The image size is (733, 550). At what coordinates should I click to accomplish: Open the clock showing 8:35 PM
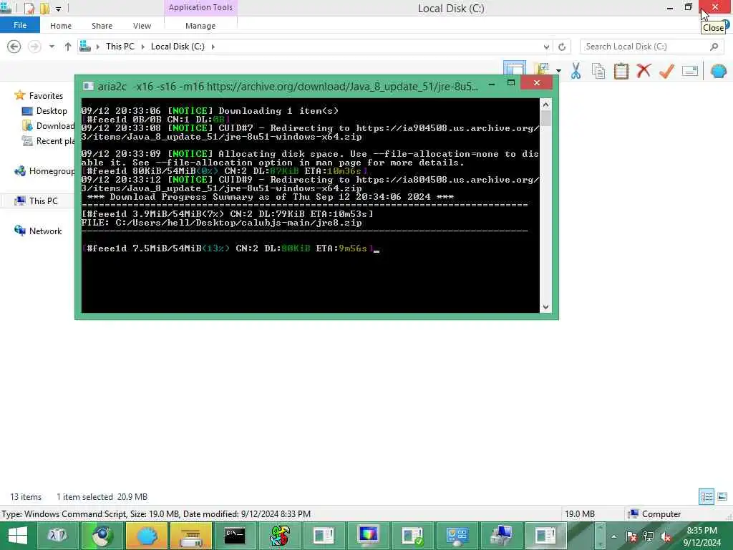coord(702,536)
